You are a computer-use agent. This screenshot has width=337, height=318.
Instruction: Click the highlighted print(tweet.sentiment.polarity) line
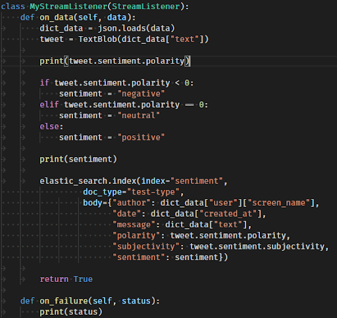(115, 61)
